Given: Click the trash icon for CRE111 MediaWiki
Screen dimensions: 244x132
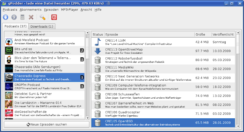Looking at the screenshot, I should click(98, 69).
